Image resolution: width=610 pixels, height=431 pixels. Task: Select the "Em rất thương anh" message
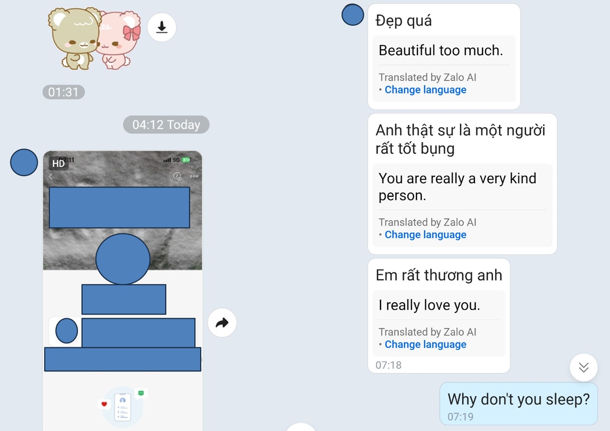coord(439,315)
